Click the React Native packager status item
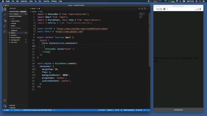Image resolution: width=207 pixels, height=116 pixels. coord(37,110)
